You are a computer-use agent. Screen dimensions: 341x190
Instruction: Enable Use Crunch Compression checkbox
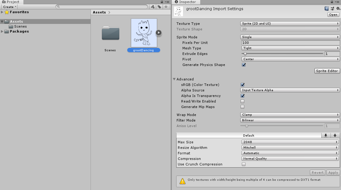click(x=244, y=164)
